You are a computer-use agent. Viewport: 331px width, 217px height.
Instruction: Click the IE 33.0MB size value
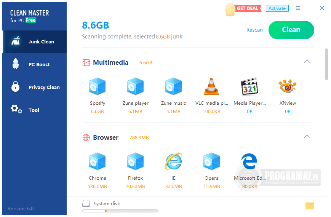173,187
